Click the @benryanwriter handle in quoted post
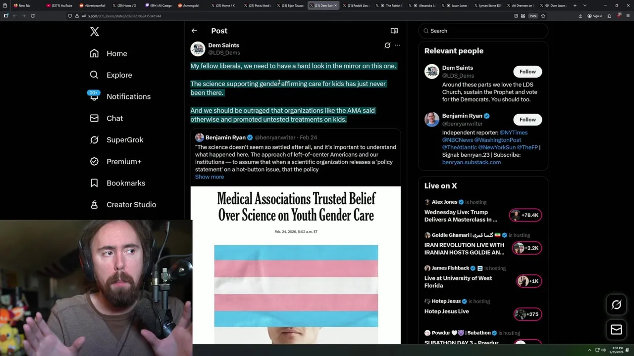 275,137
